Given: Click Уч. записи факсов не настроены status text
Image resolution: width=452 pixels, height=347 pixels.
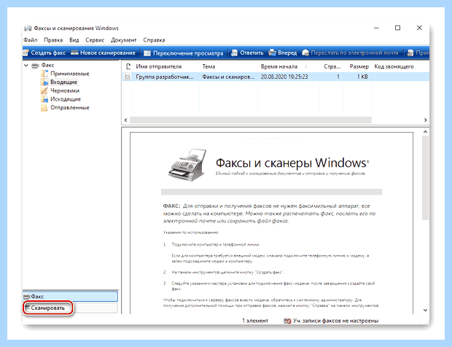Looking at the screenshot, I should click(336, 321).
